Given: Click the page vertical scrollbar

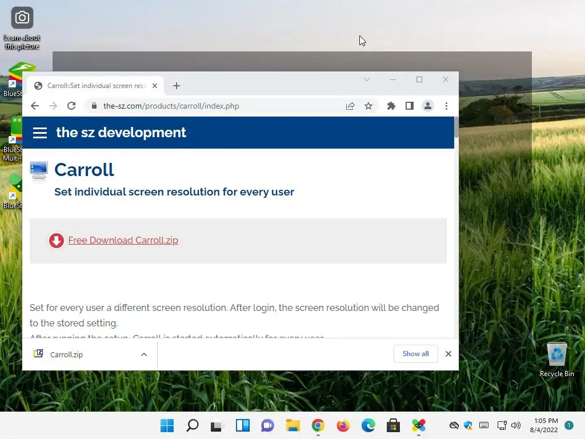Looking at the screenshot, I should click(456, 127).
